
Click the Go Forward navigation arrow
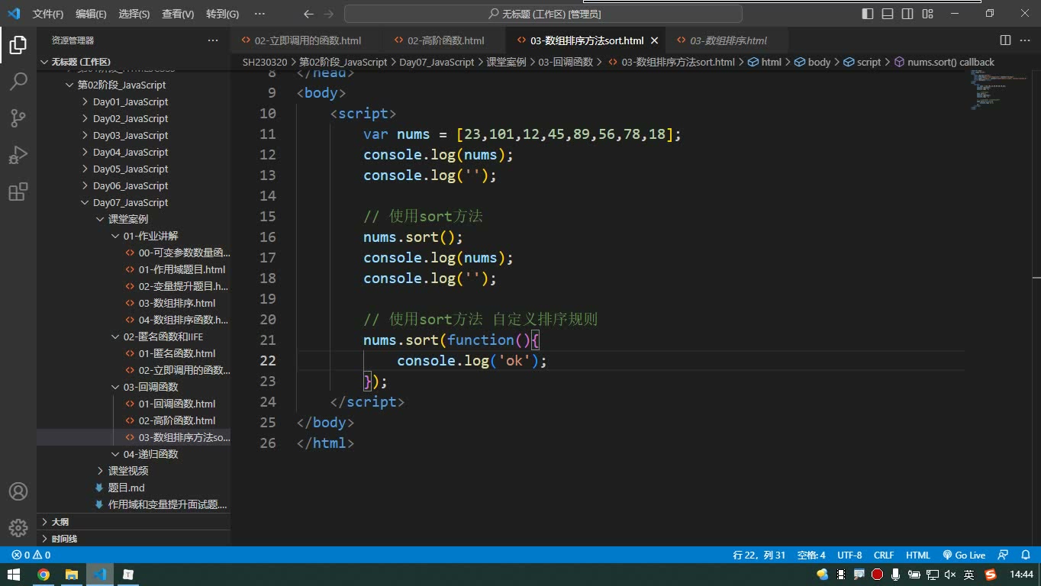[x=329, y=14]
